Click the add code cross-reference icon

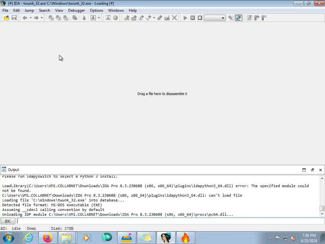click(127, 18)
